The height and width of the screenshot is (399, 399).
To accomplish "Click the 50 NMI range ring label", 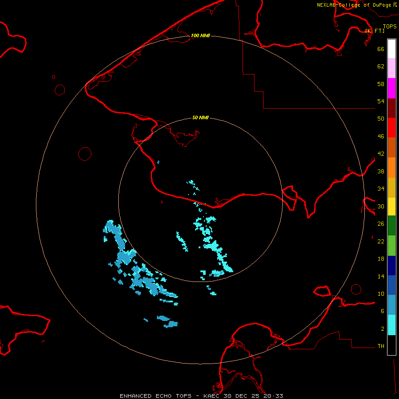I will click(200, 117).
